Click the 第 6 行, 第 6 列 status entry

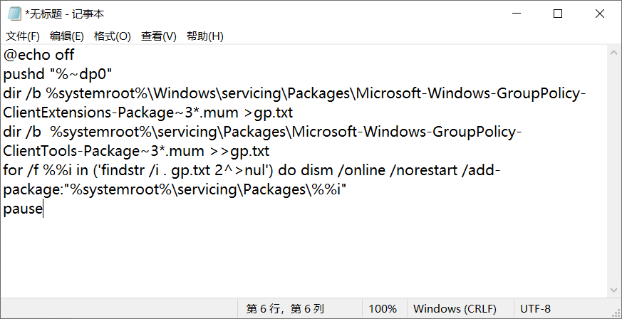285,309
